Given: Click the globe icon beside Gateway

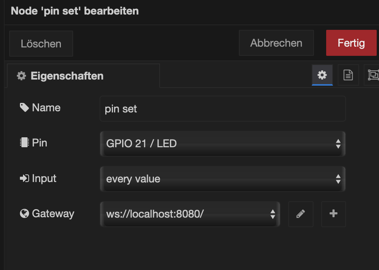Looking at the screenshot, I should coord(24,213).
